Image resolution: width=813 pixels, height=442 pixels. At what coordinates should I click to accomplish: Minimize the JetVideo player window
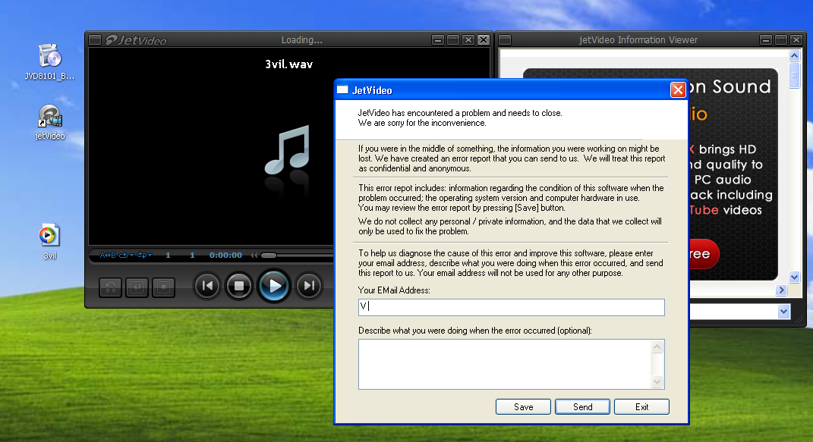pyautogui.click(x=438, y=40)
